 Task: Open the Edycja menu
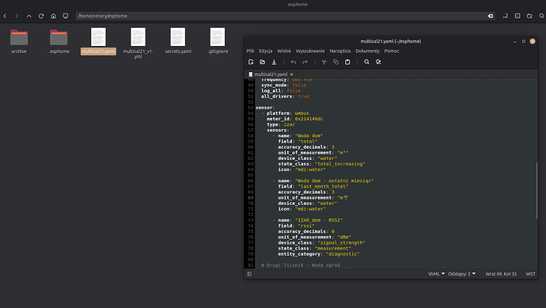coord(266,51)
